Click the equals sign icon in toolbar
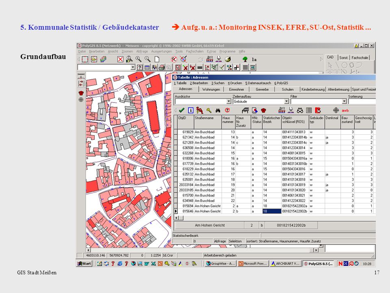 click(x=200, y=67)
